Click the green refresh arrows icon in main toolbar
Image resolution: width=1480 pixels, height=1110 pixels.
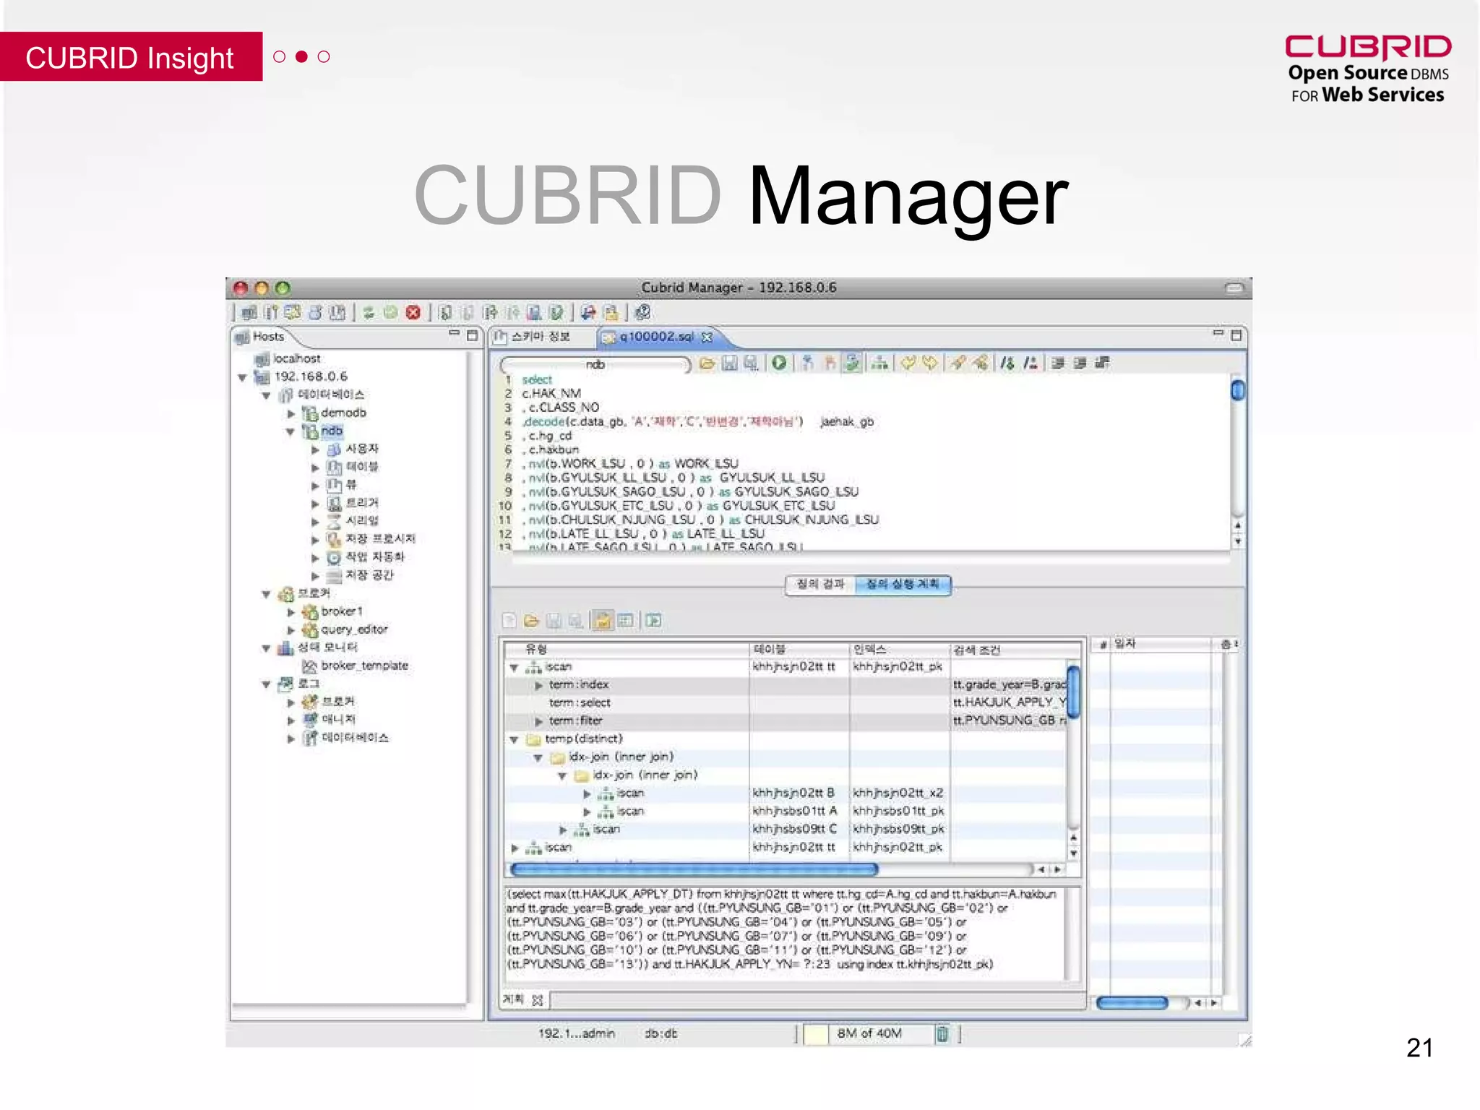click(x=369, y=313)
